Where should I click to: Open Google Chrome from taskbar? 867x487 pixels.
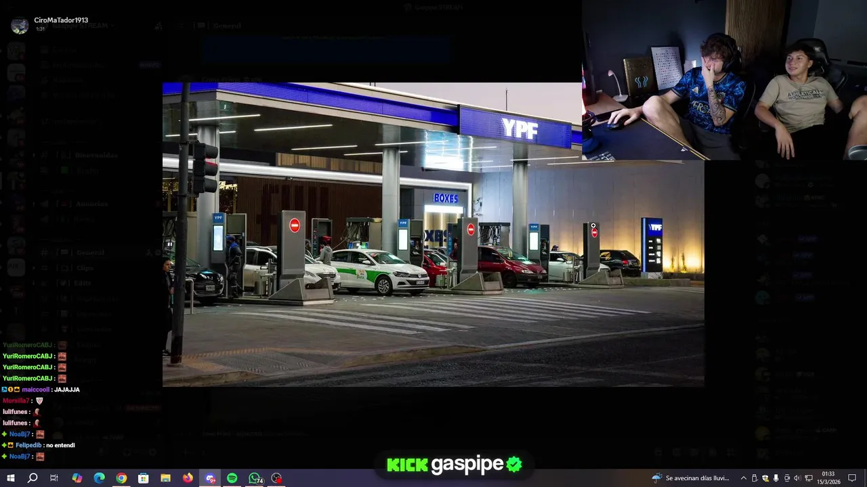pyautogui.click(x=121, y=478)
